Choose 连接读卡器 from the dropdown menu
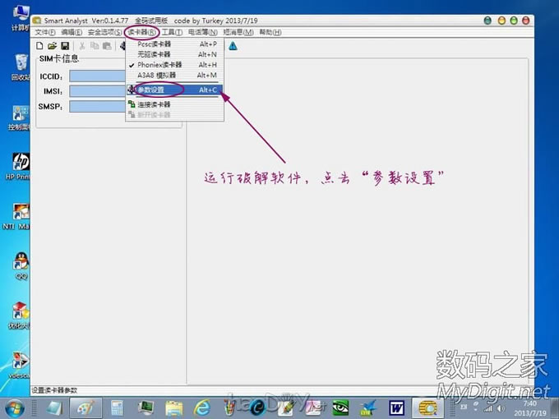 (155, 105)
